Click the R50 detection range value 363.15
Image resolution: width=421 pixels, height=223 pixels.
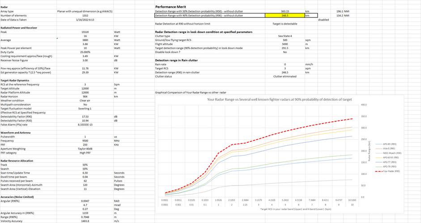285,11
